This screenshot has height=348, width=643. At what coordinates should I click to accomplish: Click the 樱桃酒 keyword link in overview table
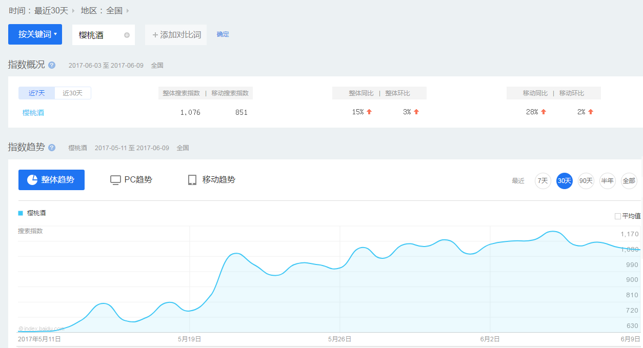point(33,113)
